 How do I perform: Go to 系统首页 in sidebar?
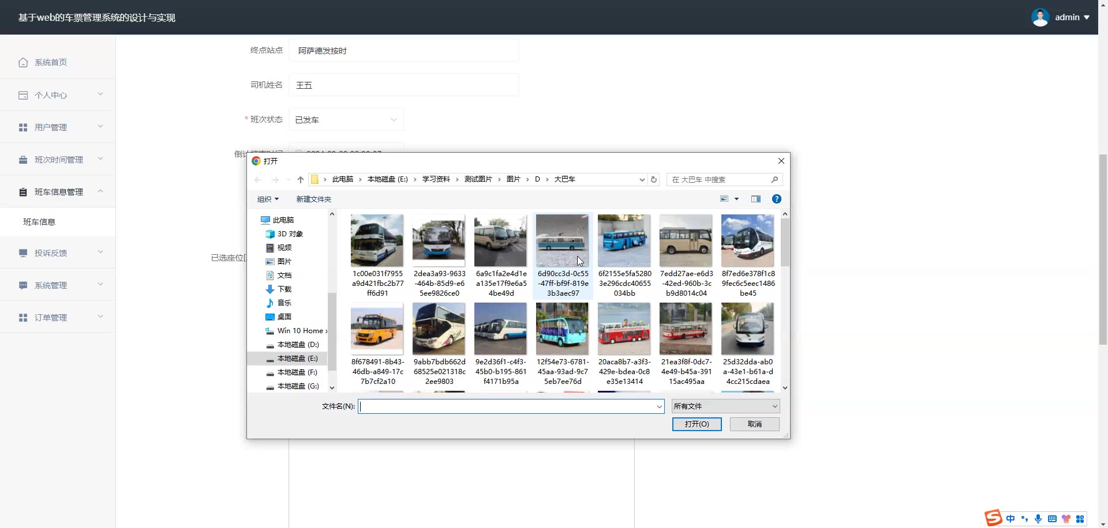click(x=51, y=62)
